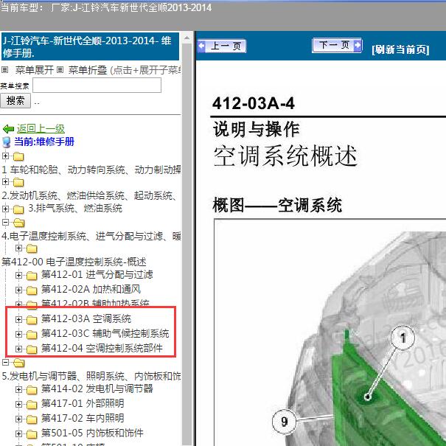The height and width of the screenshot is (446, 446).
Task: Click callout number 1 in diagram
Action: [403, 338]
